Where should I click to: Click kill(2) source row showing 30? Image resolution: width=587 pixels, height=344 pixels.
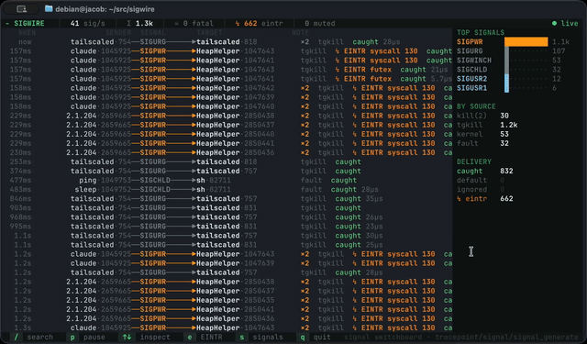[x=483, y=116]
